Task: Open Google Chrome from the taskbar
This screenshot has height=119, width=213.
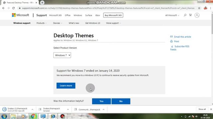Action: point(33,116)
